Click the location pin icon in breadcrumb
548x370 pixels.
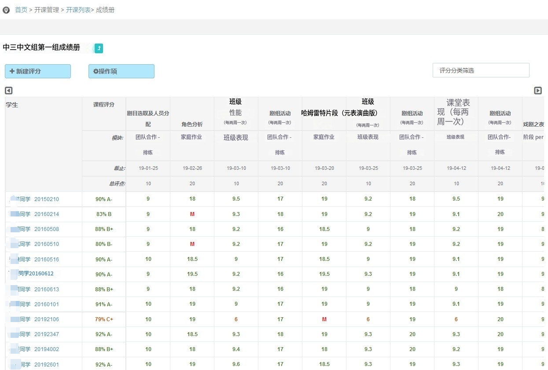pos(6,10)
